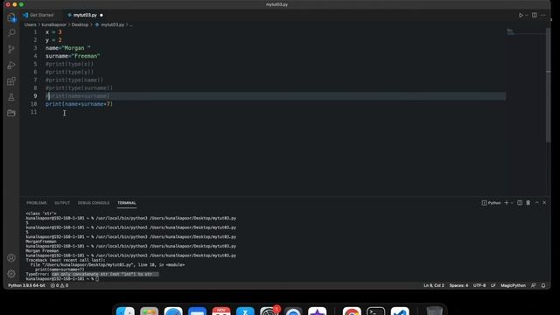This screenshot has height=315, width=560.
Task: Open the Manage gear menu
Action: (11, 274)
